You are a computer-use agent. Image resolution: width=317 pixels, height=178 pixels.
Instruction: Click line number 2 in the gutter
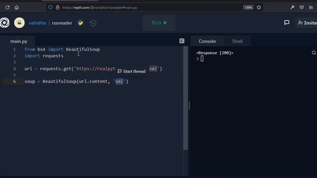(x=14, y=56)
